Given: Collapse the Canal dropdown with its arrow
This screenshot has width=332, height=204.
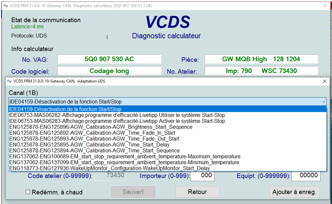Looking at the screenshot, I should point(324,102).
